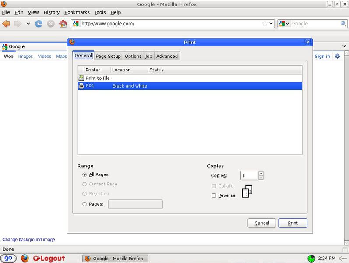Open the Edit menu
349x263 pixels.
click(19, 12)
